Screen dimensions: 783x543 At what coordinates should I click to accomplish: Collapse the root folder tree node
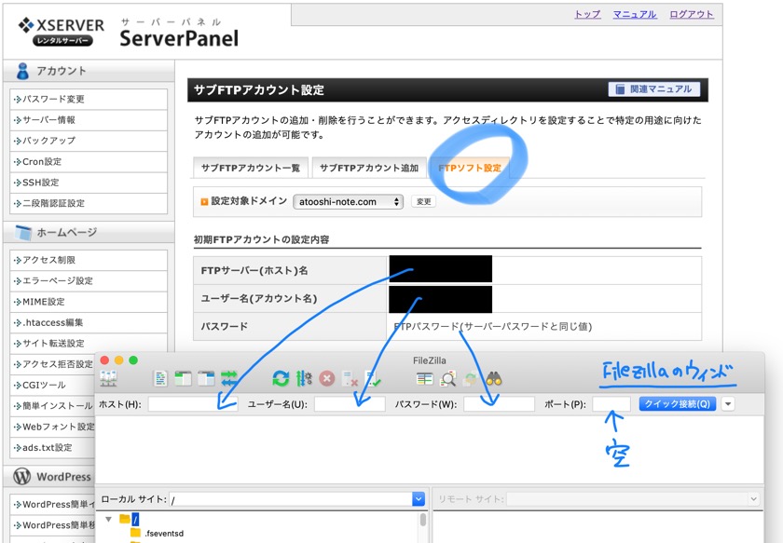coord(108,519)
